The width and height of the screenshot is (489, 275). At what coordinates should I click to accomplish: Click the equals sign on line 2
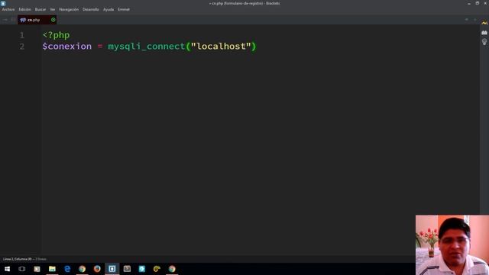(100, 46)
